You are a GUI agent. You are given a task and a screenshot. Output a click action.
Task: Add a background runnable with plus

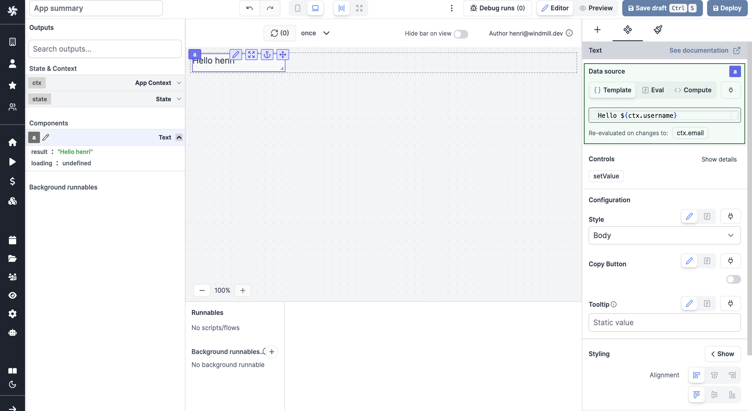(272, 352)
